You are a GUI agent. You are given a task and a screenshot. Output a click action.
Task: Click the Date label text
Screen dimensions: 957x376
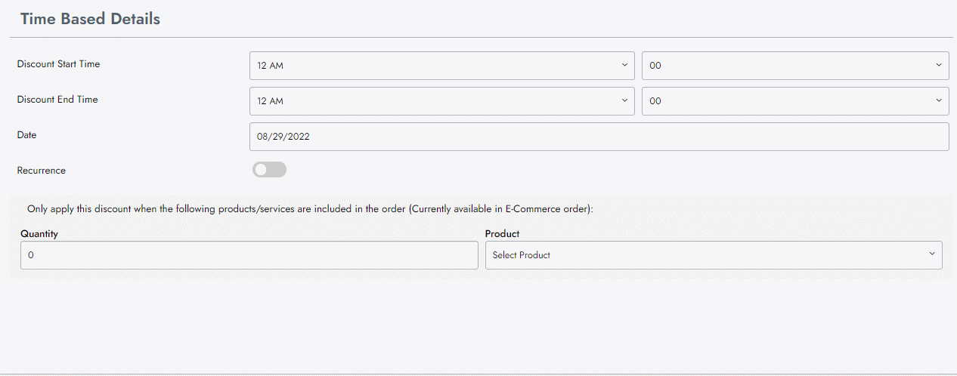click(x=26, y=135)
